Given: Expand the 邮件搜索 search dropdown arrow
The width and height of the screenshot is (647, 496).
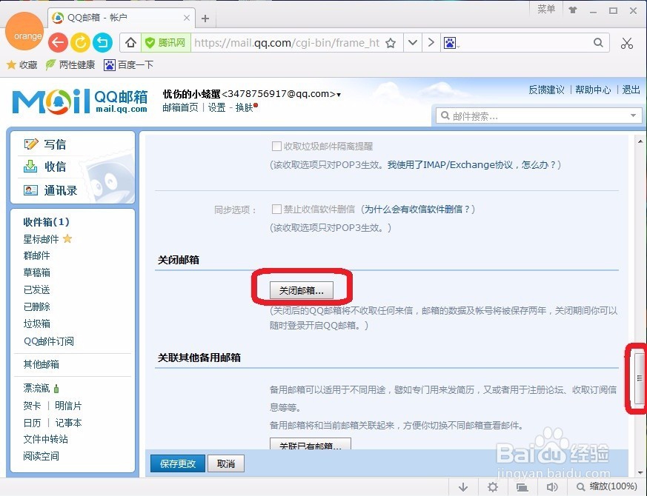Looking at the screenshot, I should [x=634, y=115].
